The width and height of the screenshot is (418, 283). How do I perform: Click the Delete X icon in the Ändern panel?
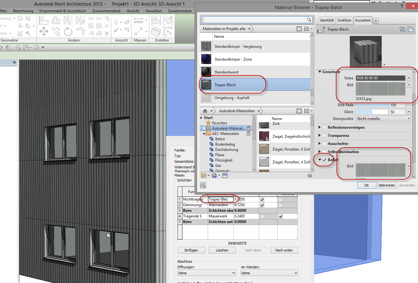[107, 33]
